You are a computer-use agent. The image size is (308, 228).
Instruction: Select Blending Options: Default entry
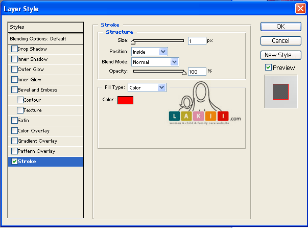coord(45,39)
